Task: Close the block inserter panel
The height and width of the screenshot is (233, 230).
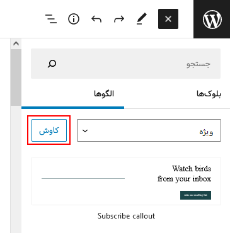Action: (x=168, y=19)
